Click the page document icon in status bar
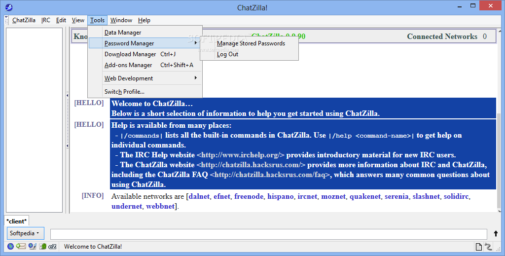The image size is (505, 256). [478, 247]
